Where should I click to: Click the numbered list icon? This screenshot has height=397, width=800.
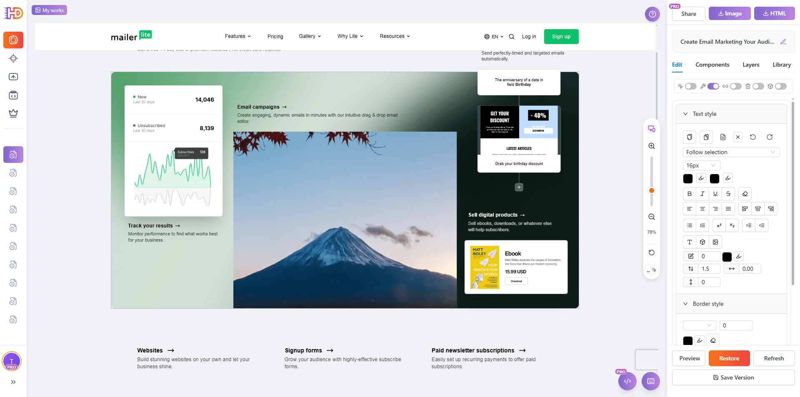[x=702, y=225]
